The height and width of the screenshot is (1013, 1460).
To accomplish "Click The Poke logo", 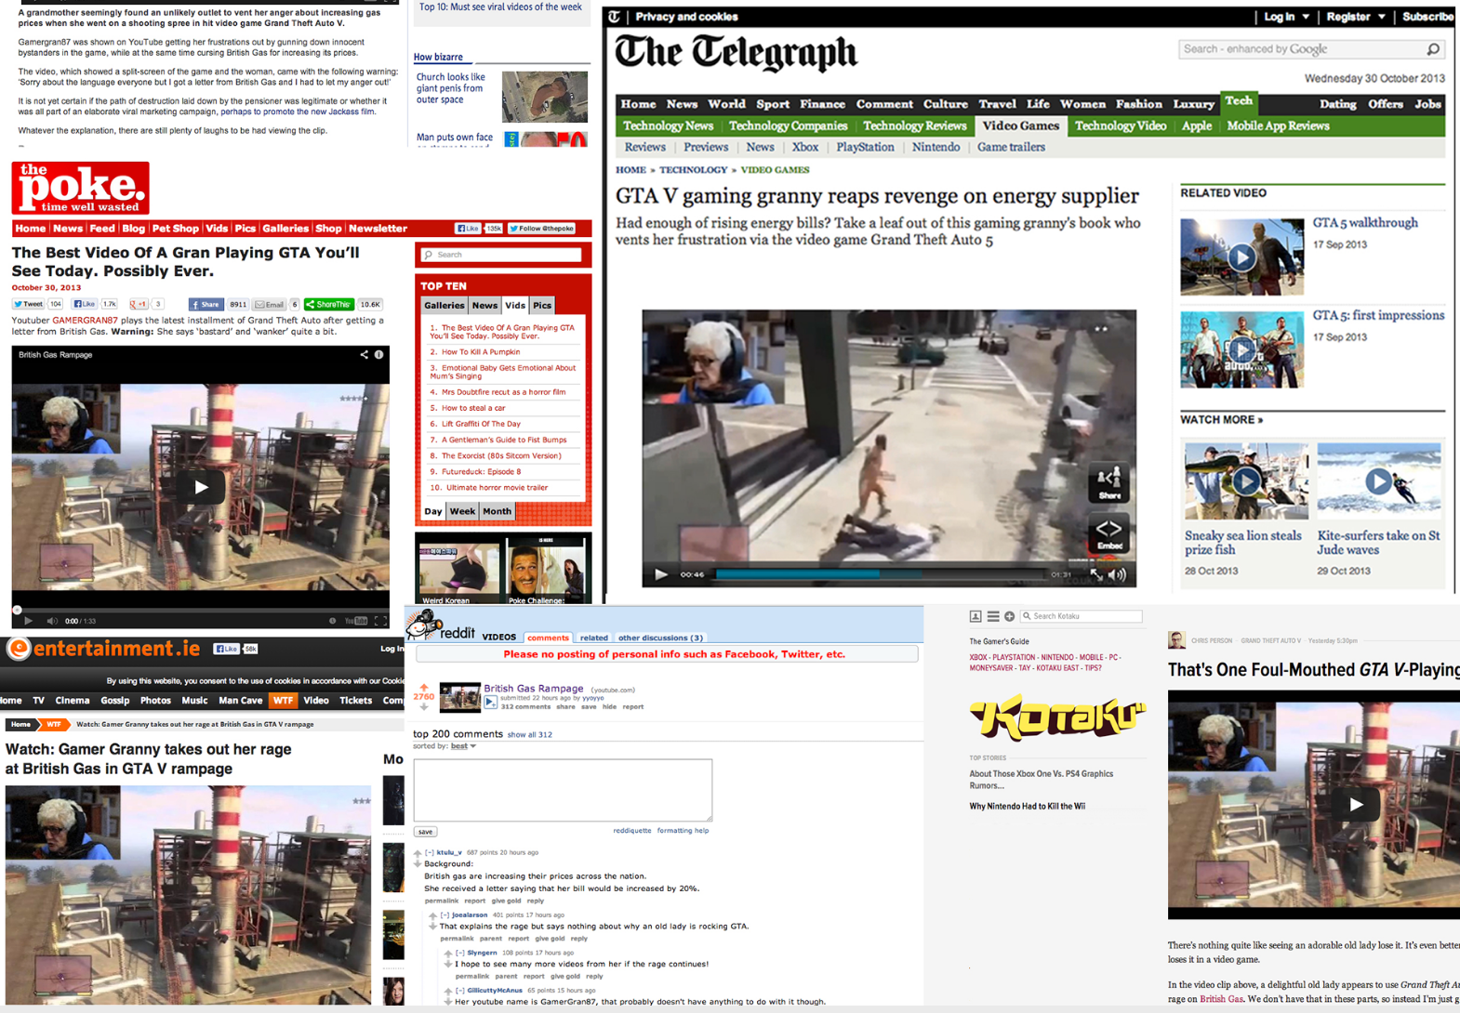I will (x=81, y=188).
